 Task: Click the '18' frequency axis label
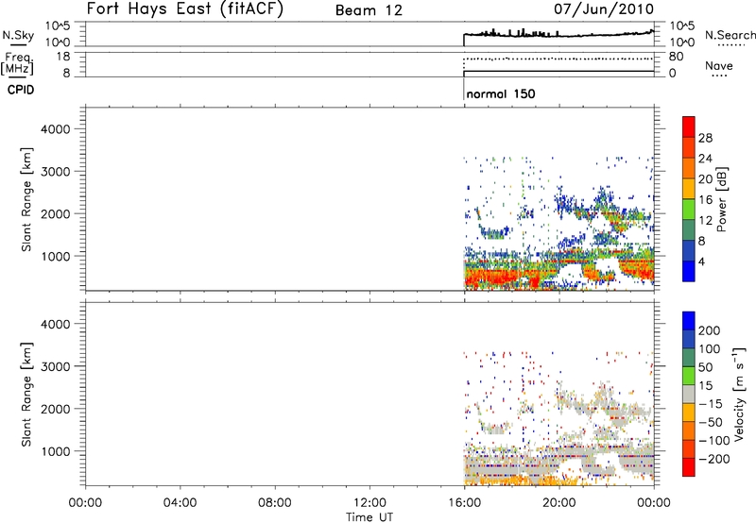[63, 57]
